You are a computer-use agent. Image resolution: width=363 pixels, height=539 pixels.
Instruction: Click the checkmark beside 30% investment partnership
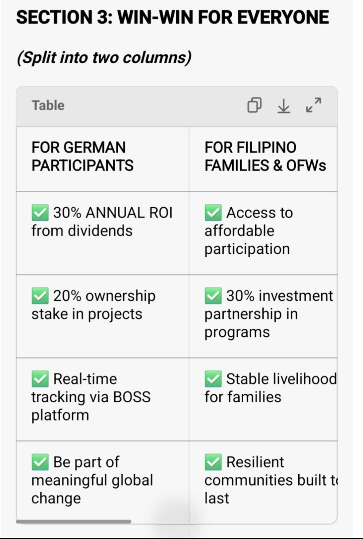213,296
